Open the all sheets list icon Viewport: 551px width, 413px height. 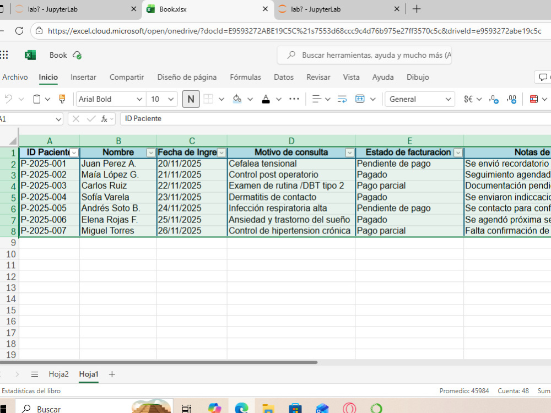coord(34,374)
